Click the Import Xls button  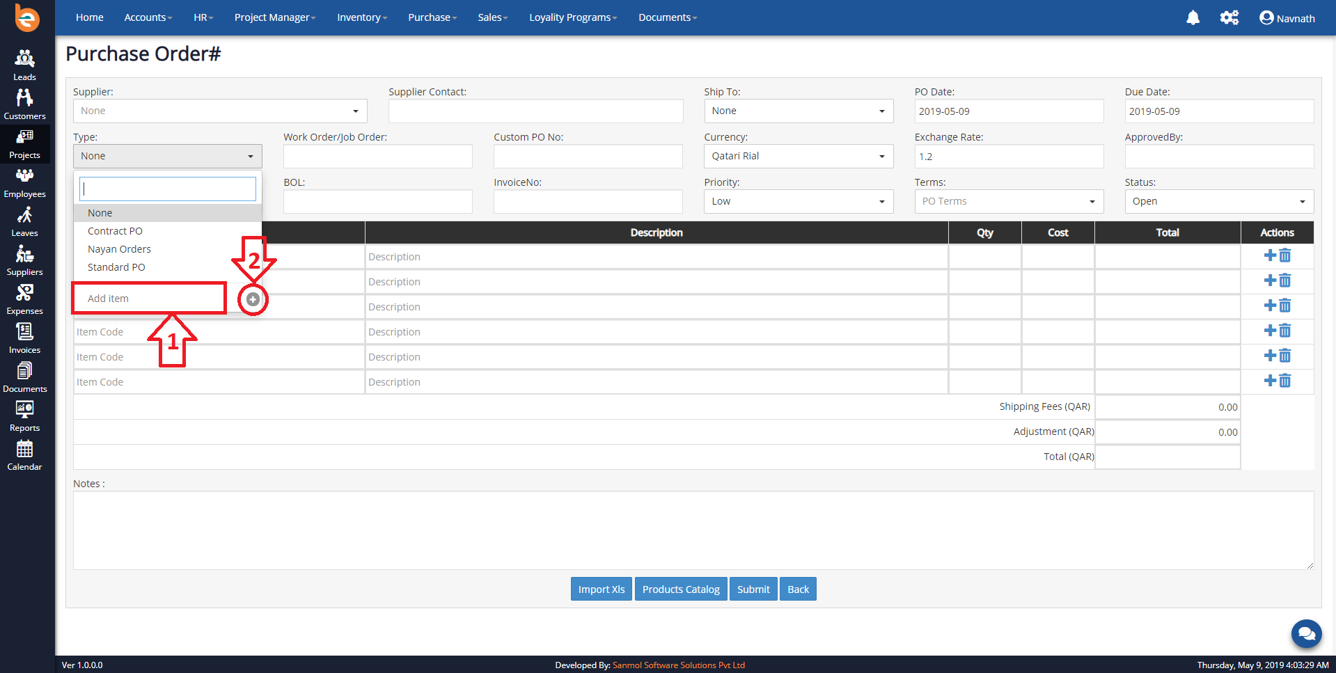pos(602,589)
